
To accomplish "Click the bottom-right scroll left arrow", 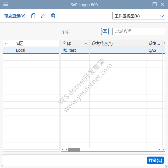I will 160,150.
